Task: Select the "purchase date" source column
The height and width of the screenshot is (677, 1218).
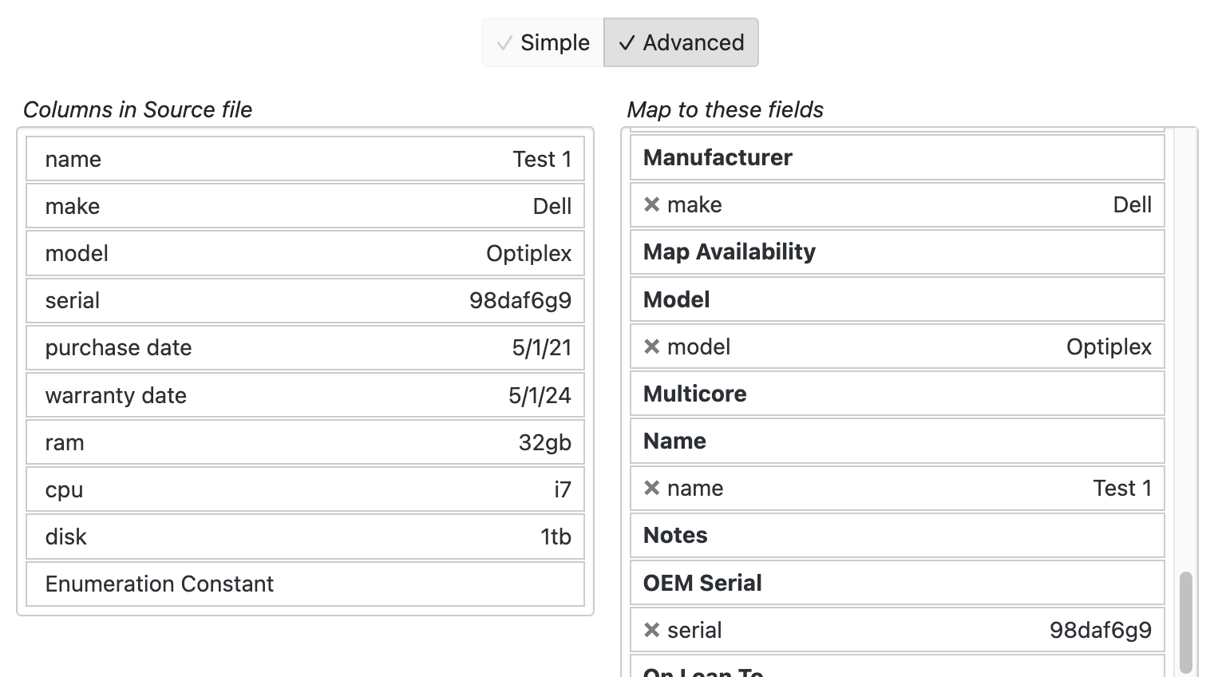Action: [306, 348]
